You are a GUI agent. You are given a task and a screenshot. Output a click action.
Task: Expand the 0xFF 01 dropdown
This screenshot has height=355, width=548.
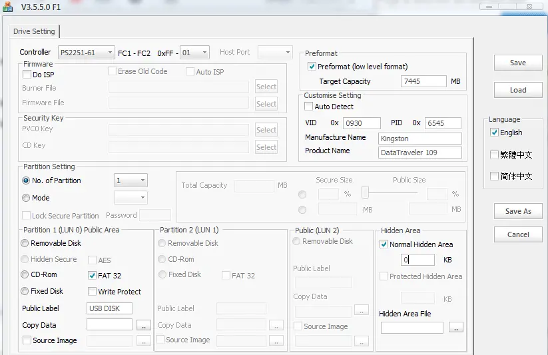(194, 53)
